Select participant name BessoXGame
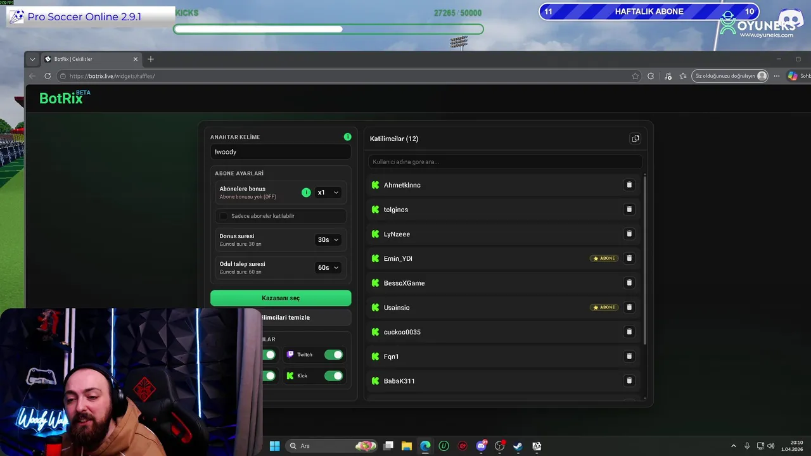The height and width of the screenshot is (456, 811). 404,283
